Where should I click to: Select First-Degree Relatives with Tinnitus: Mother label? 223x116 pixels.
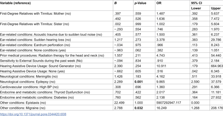35,14
